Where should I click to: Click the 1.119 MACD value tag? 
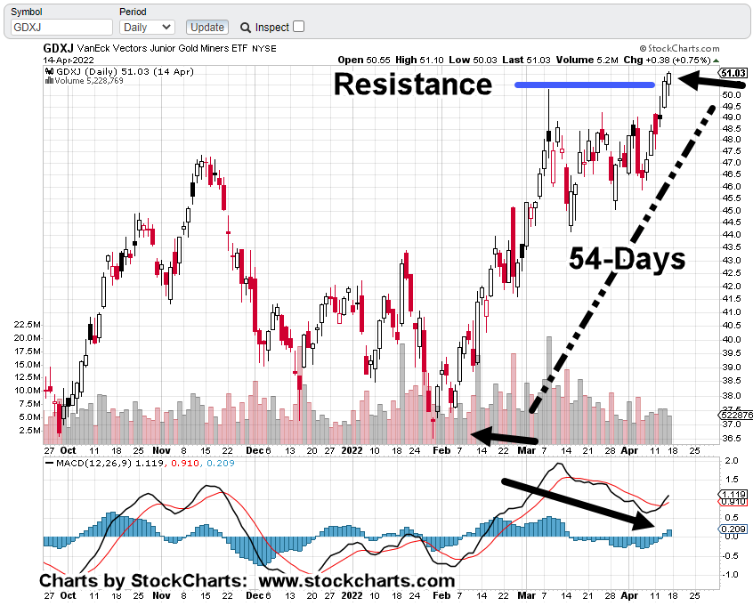(733, 494)
